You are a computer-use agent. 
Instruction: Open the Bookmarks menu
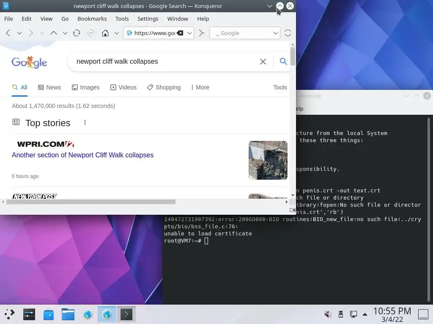92,19
